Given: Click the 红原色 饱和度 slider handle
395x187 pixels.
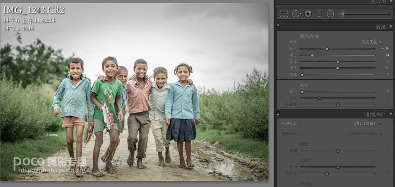Looking at the screenshot, I should [x=327, y=173].
